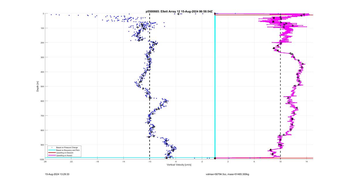Screen dimensions: 346x179
Task: Click the x-axis tick label '-22'
Action: pos(71,162)
